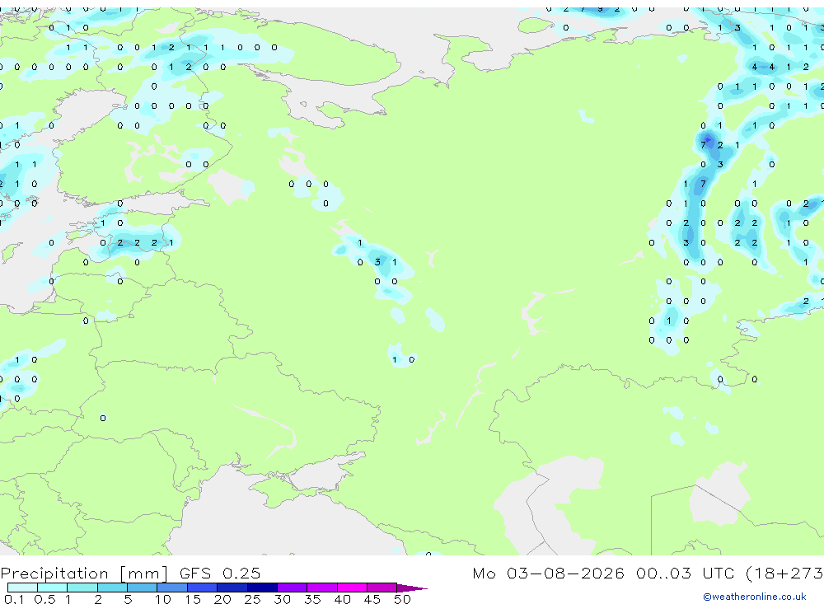
Task: Click the GFS 0.25 model label
Action: click(x=220, y=573)
